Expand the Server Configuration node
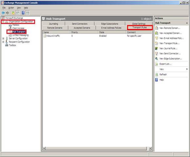Screen dimensions: 190x157 (x=3, y=38)
